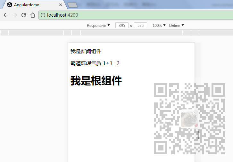
Task: Click the localhost:4200 address bar
Action: tap(136, 15)
